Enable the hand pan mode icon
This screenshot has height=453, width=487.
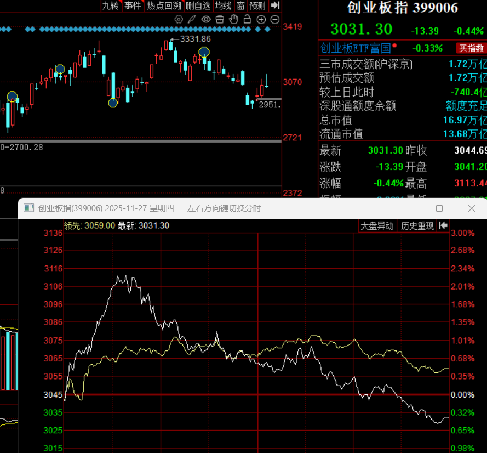pyautogui.click(x=233, y=19)
